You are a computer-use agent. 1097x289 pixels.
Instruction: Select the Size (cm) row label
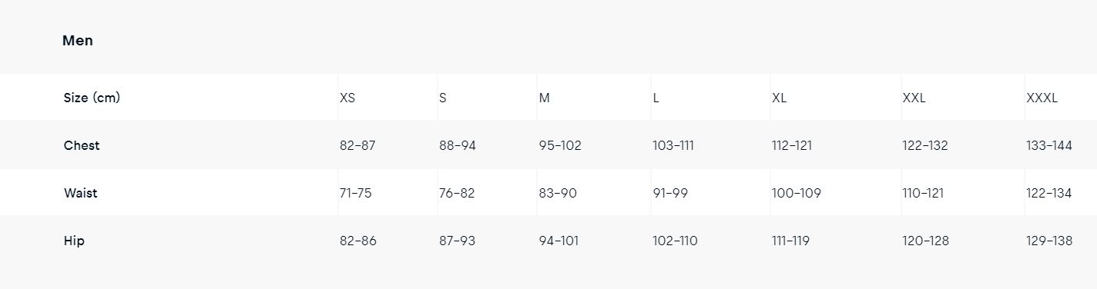pos(92,98)
